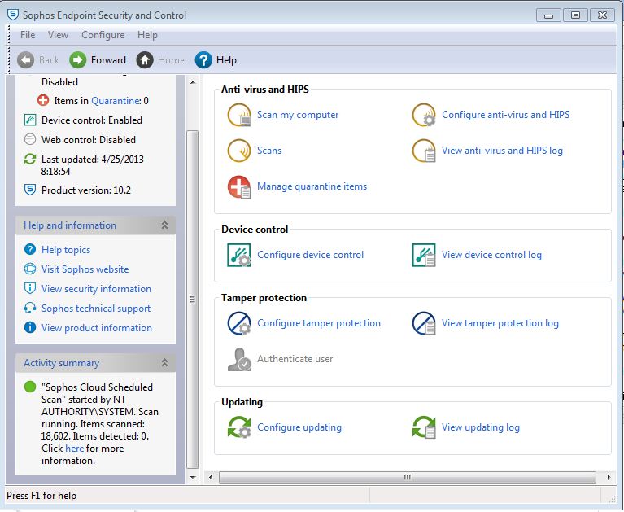Image resolution: width=624 pixels, height=512 pixels.
Task: Click the View device control log icon
Action: pyautogui.click(x=424, y=255)
